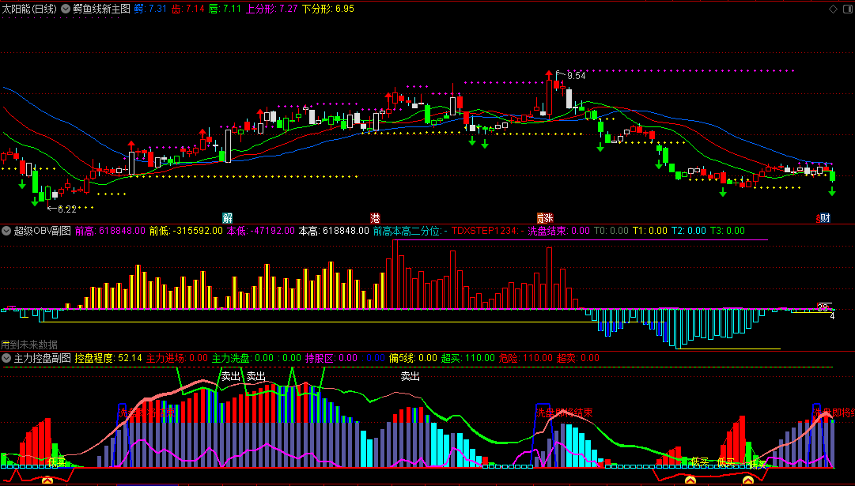Click the 前低: -315592.00 OBV value
This screenshot has height=486, width=855.
pyautogui.click(x=186, y=231)
